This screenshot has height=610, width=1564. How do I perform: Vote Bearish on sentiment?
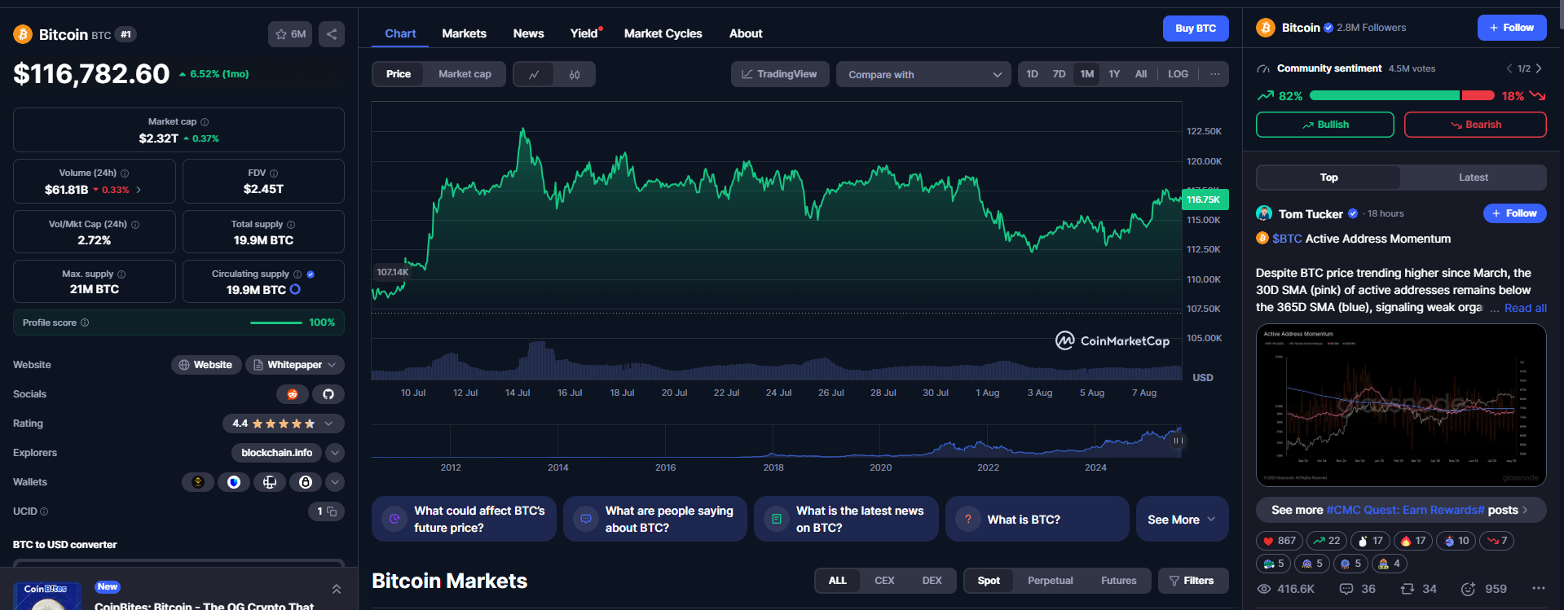point(1475,125)
